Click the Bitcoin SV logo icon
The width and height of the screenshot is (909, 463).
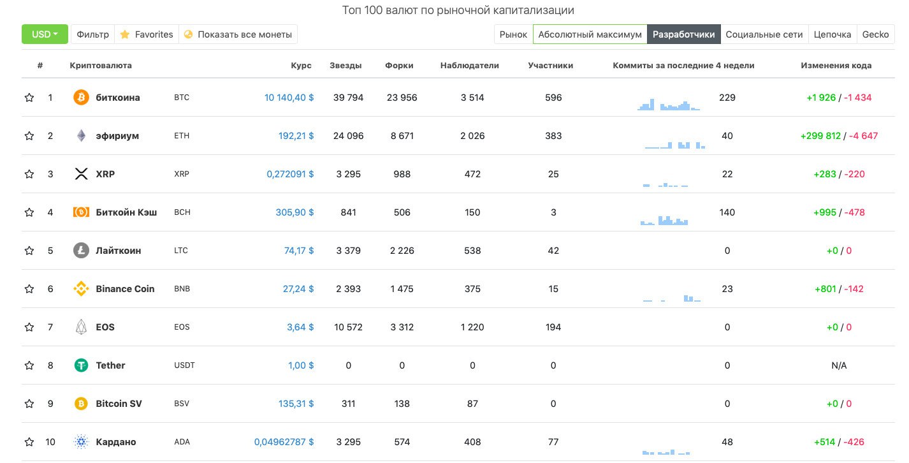[81, 404]
